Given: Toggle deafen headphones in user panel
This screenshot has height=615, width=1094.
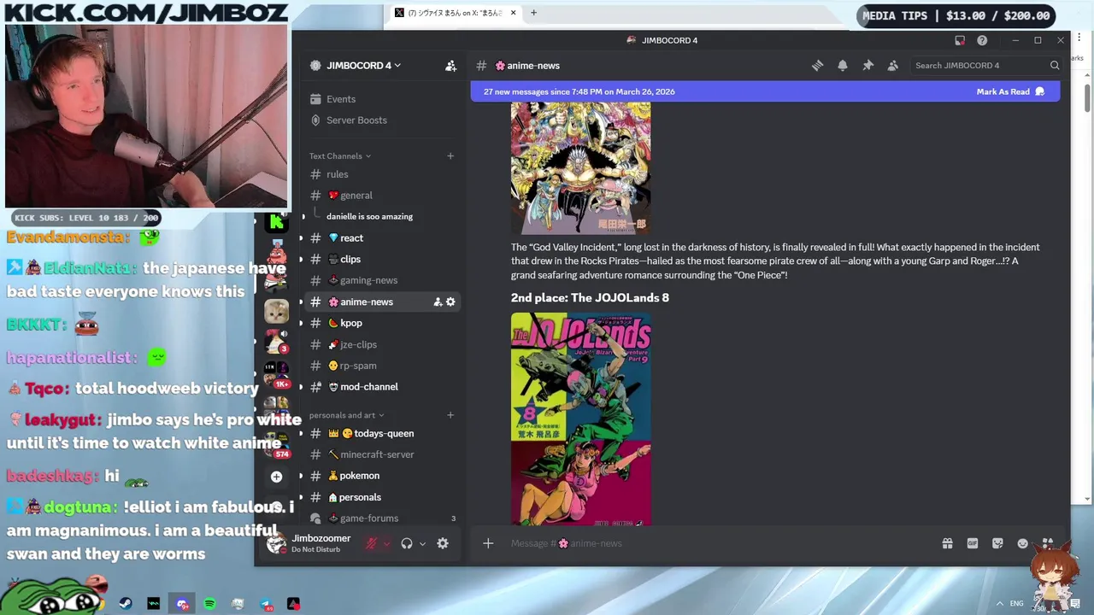Looking at the screenshot, I should tap(407, 543).
